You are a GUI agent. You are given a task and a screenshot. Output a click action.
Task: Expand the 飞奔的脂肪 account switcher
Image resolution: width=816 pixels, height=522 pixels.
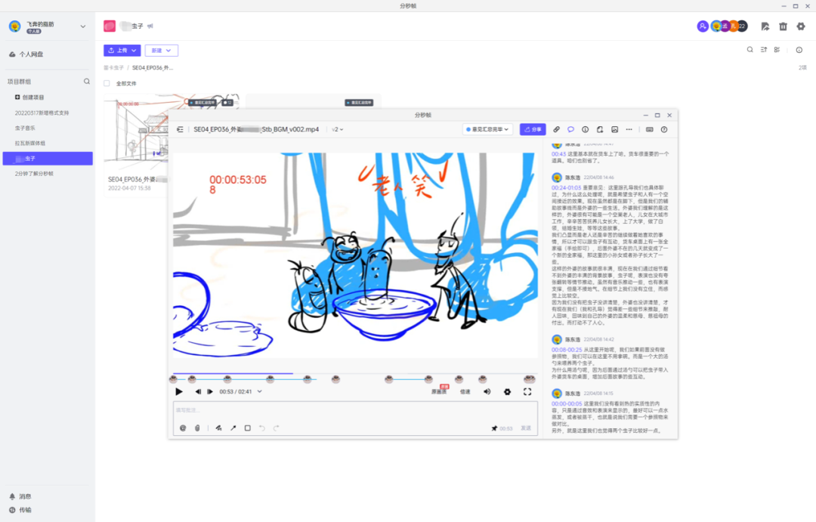tap(83, 26)
